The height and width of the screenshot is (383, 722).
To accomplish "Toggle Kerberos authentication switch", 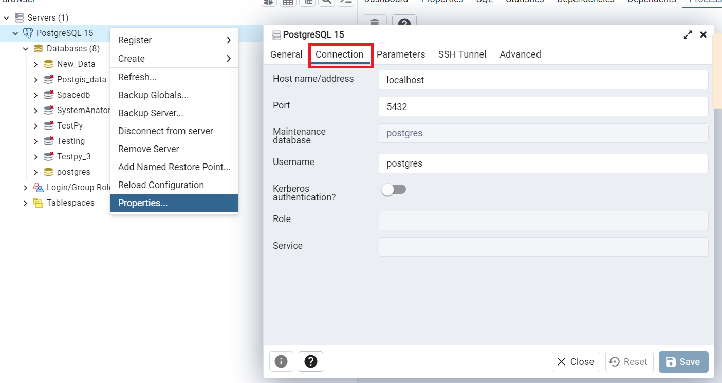I will tap(394, 190).
